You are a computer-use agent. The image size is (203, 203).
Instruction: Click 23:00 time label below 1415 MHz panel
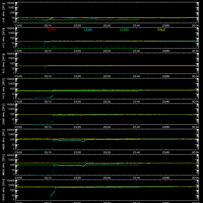(18, 102)
